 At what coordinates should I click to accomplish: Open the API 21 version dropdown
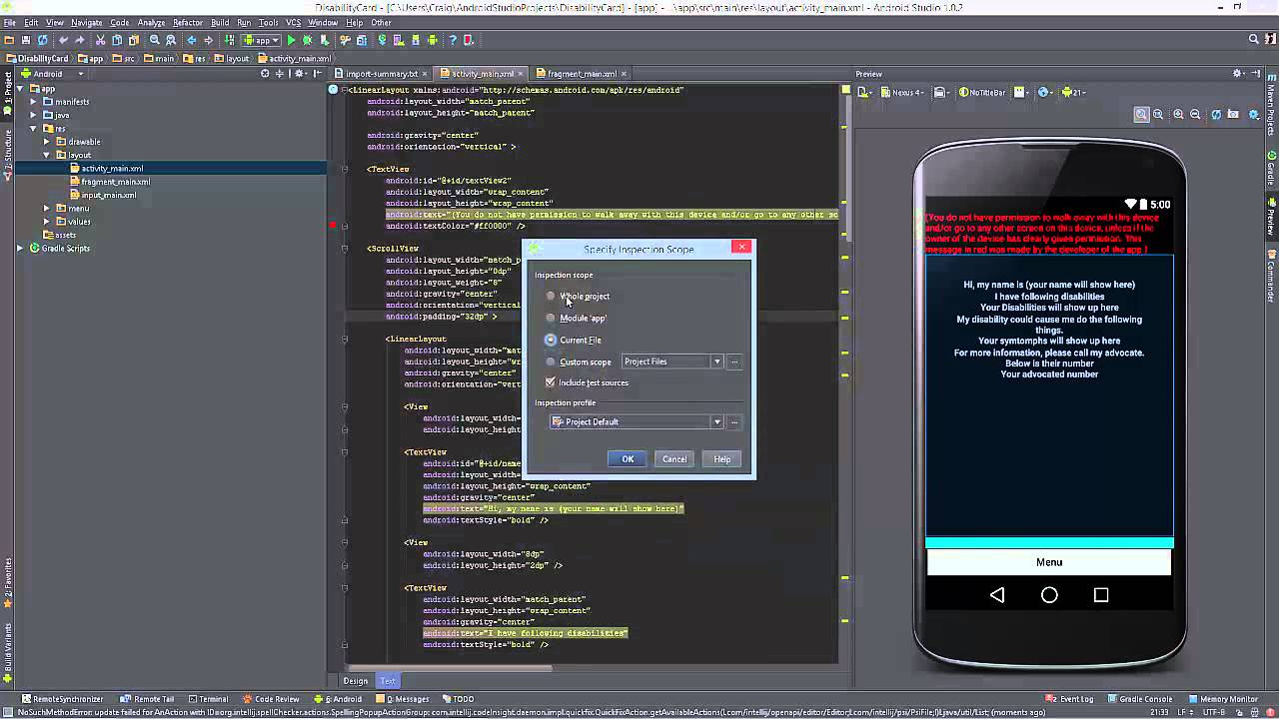[x=1073, y=92]
